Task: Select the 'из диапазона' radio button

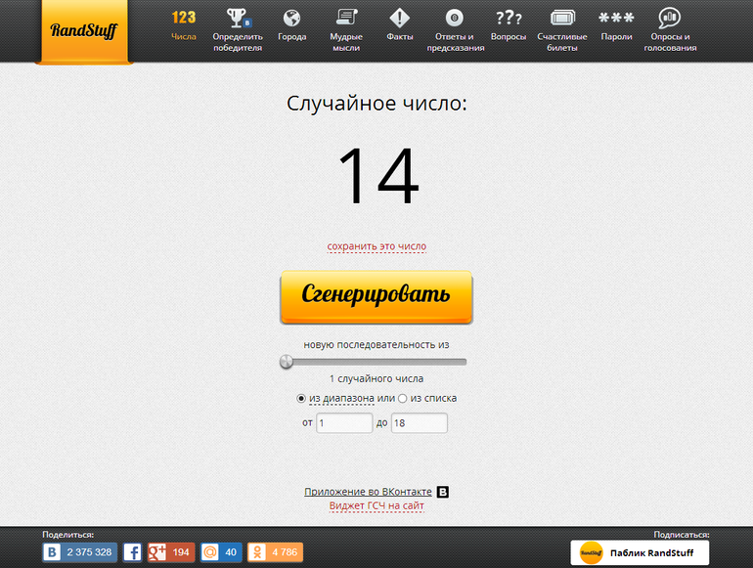Action: tap(301, 399)
